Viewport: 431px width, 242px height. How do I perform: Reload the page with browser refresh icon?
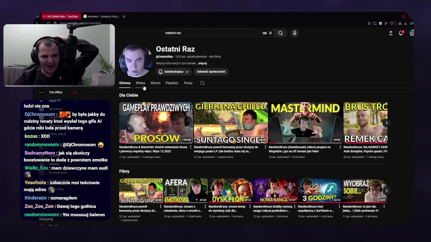[48, 23]
